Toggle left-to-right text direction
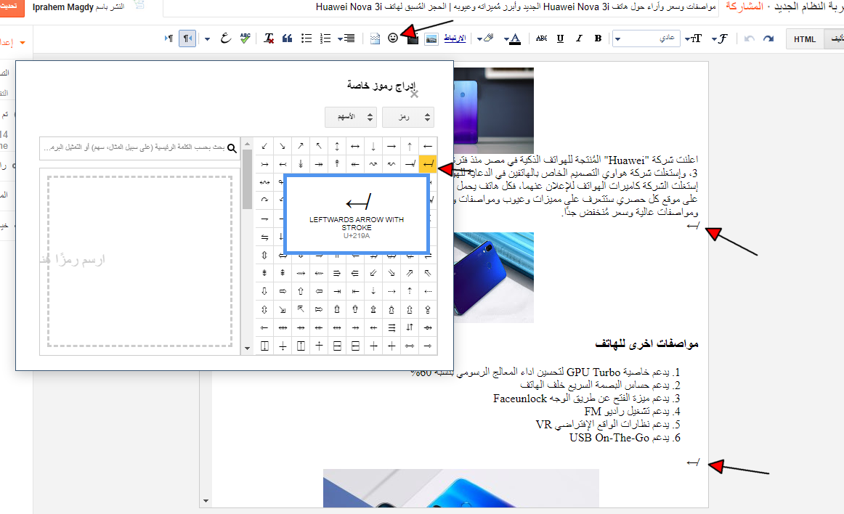The image size is (844, 514). [169, 38]
